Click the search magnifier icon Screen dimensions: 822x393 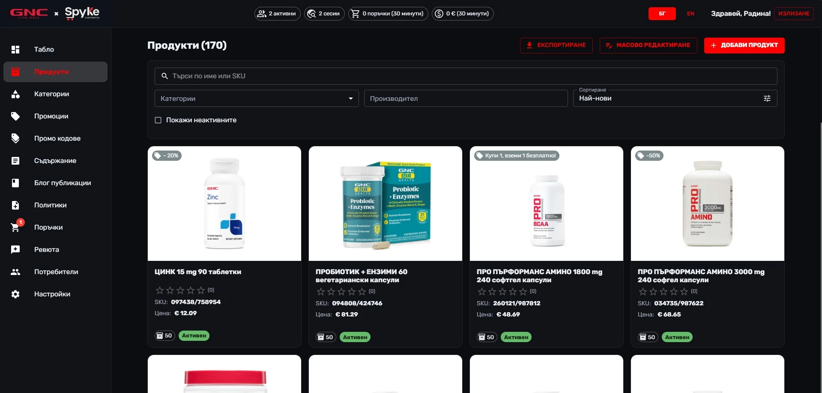pyautogui.click(x=164, y=76)
